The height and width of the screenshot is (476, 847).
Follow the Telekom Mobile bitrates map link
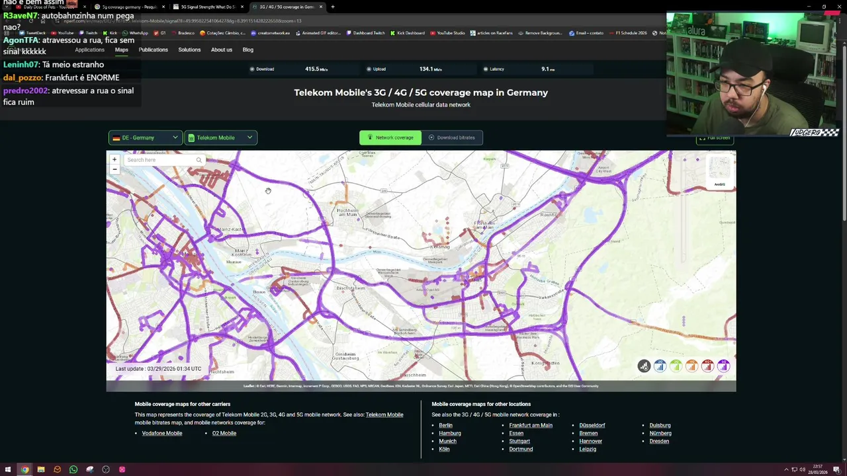click(384, 415)
